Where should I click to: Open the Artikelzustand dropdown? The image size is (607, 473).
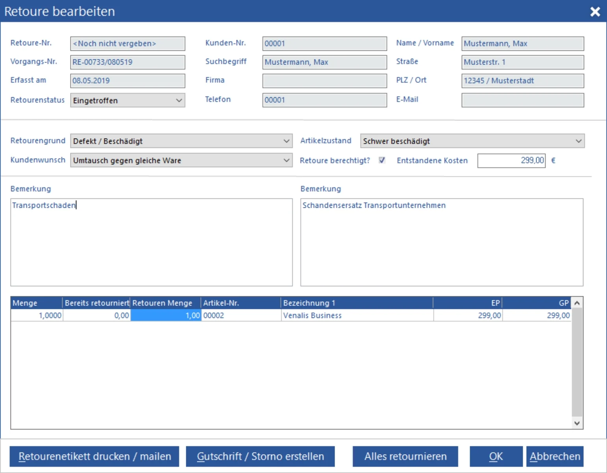click(x=472, y=141)
